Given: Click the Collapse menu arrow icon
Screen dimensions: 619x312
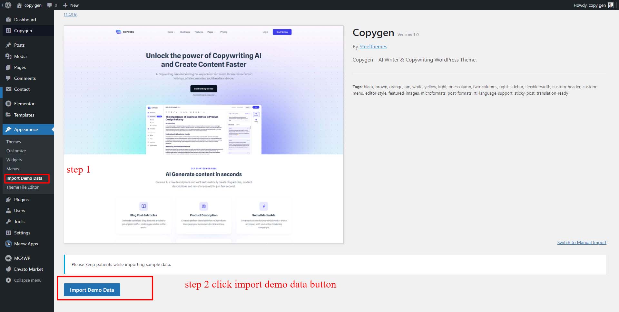Looking at the screenshot, I should click(8, 280).
